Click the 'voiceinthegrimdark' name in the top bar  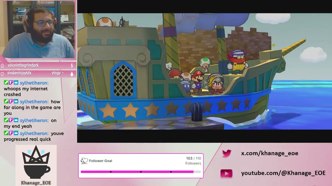[x=23, y=66]
